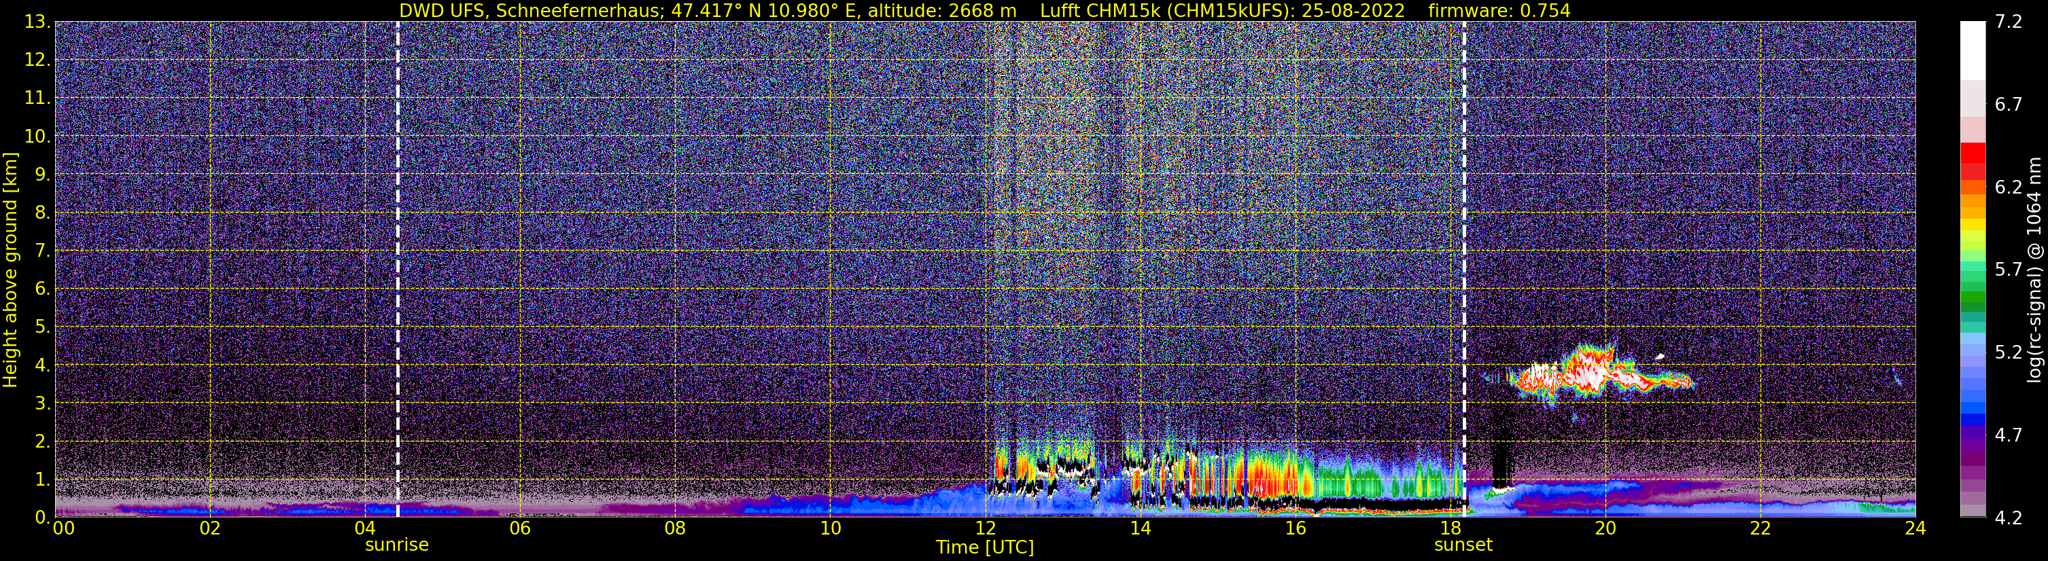Click the 6.7 colorbar tick label

pyautogui.click(x=2009, y=104)
